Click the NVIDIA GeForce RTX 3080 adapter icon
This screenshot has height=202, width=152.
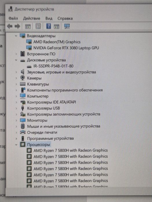[29, 48]
